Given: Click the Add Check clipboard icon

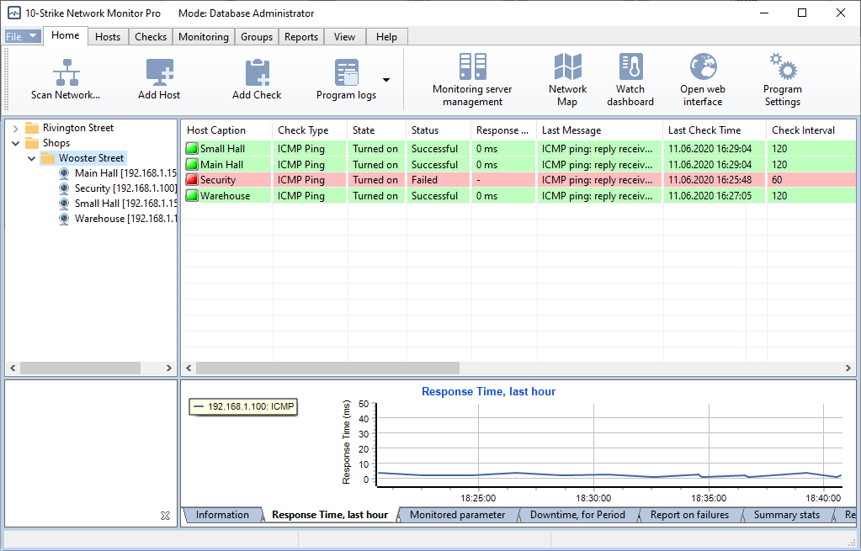Looking at the screenshot, I should click(257, 72).
